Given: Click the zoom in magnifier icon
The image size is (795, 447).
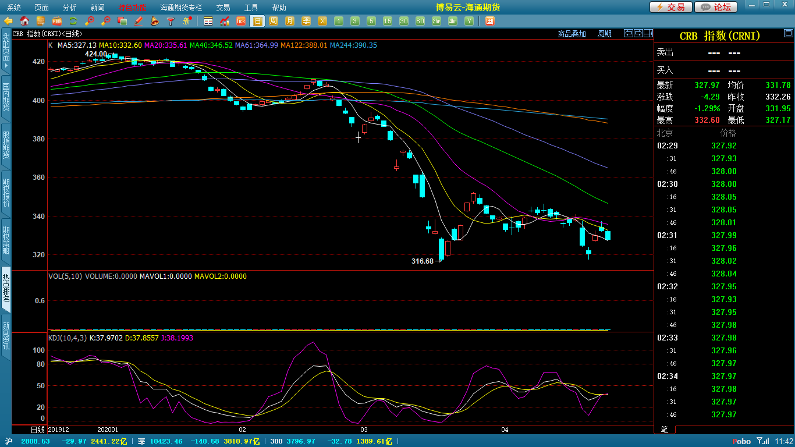Looking at the screenshot, I should pos(90,21).
